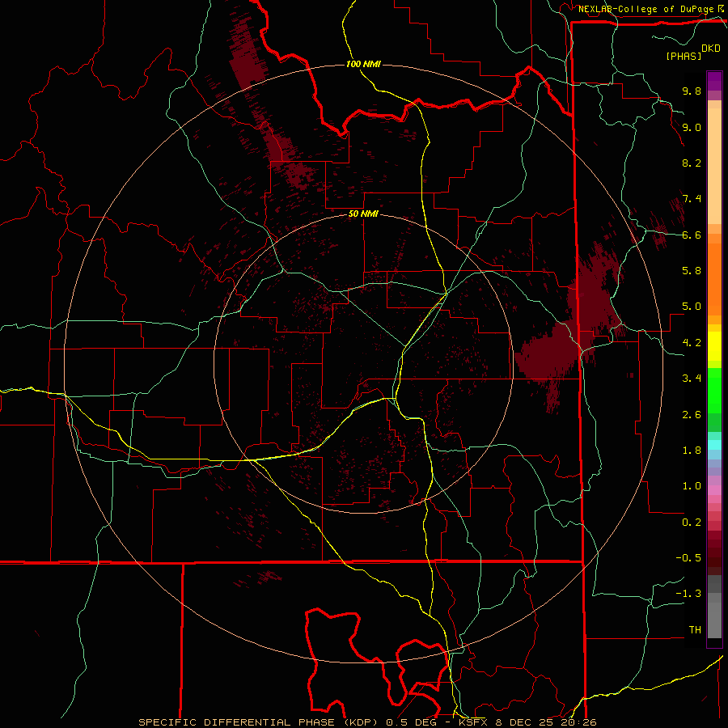Click the purple top swatch of color bar

pyautogui.click(x=714, y=81)
